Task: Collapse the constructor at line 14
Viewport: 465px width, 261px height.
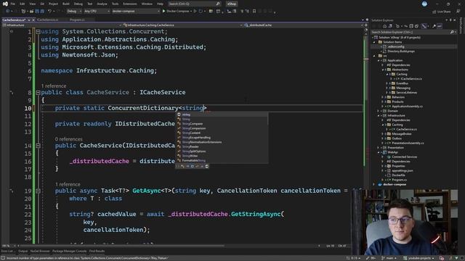Action: 38,146
